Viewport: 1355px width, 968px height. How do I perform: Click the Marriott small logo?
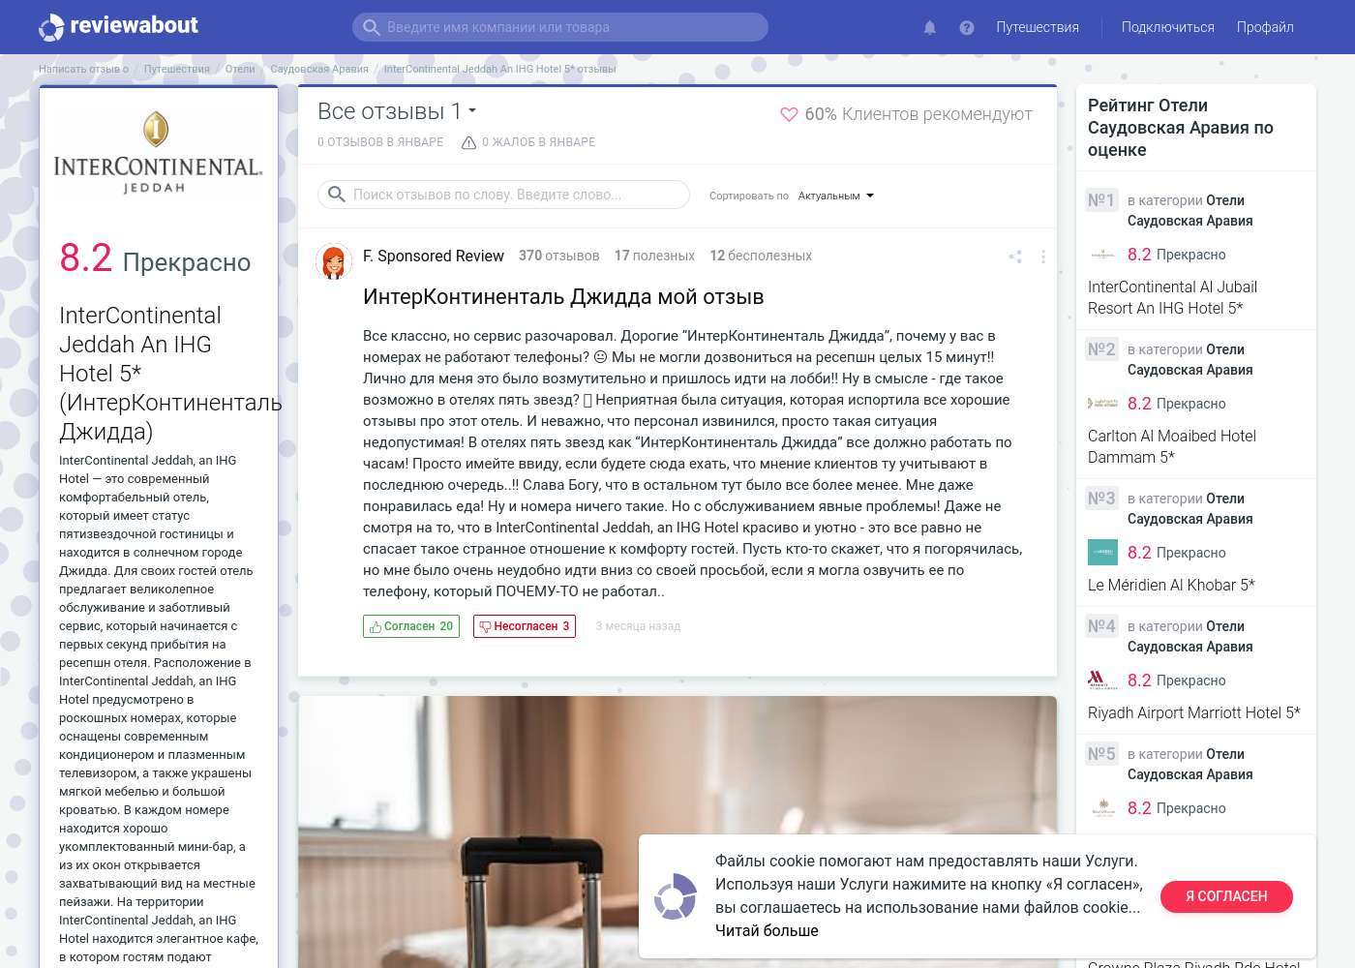(1102, 681)
